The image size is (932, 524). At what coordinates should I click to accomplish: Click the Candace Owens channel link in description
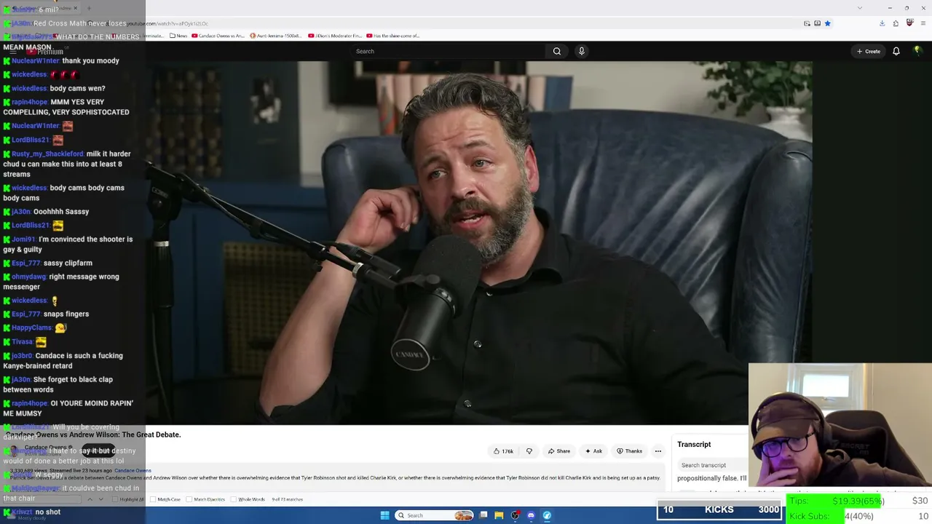click(x=132, y=471)
